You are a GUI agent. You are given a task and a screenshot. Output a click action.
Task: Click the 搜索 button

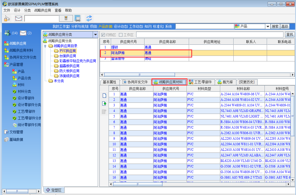pos(275,26)
